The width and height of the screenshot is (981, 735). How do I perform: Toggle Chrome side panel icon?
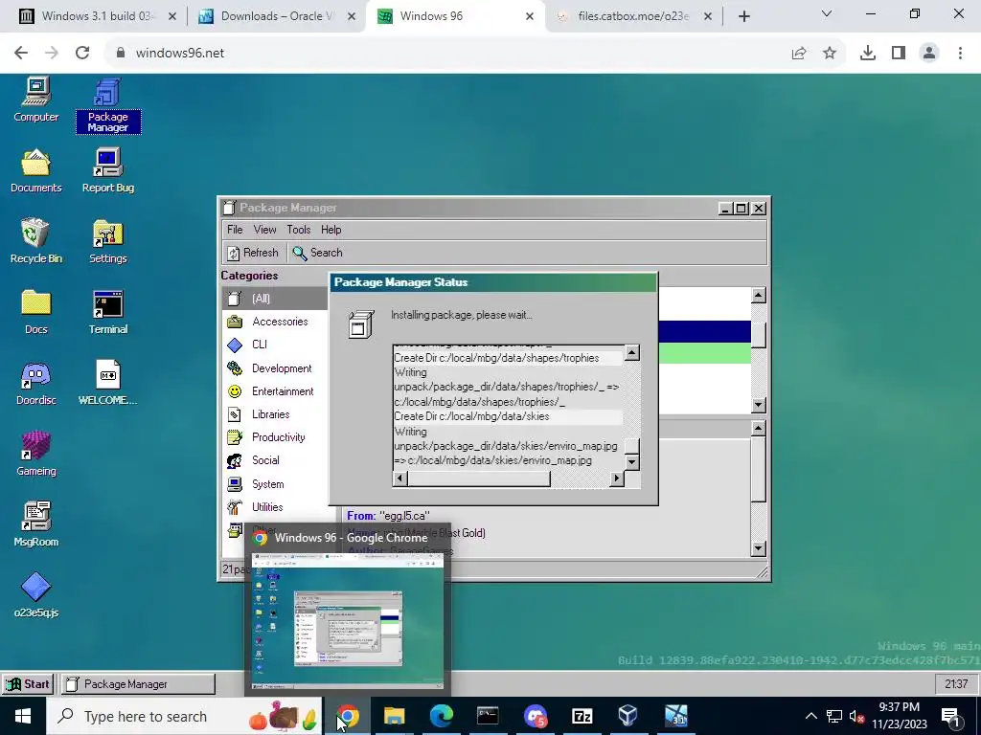click(x=899, y=54)
